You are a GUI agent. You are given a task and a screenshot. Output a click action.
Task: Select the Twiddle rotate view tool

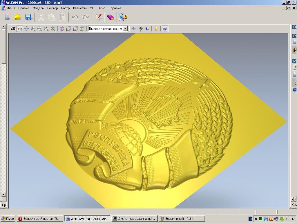(x=20, y=29)
